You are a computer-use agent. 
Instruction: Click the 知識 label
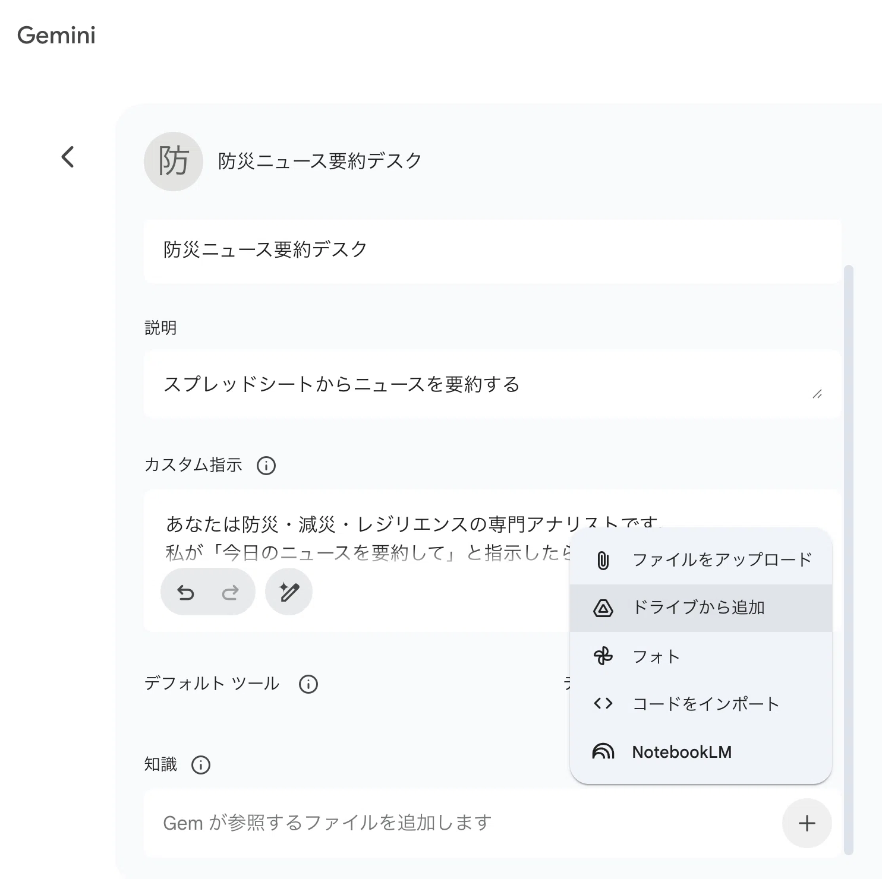point(160,764)
